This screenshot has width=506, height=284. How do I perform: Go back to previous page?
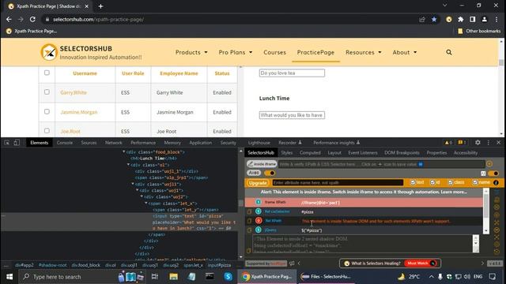coord(9,19)
